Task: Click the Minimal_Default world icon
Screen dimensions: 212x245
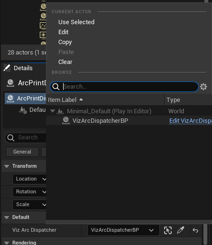Action: 60,111
